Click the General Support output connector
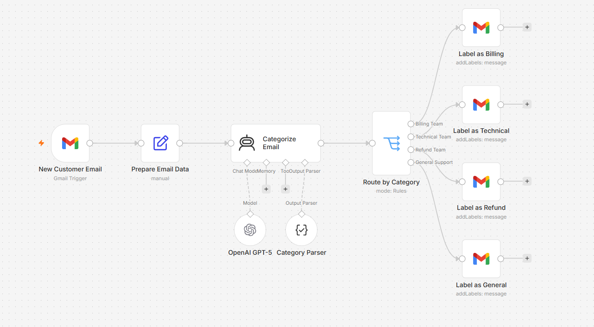This screenshot has height=327, width=594. pos(411,162)
